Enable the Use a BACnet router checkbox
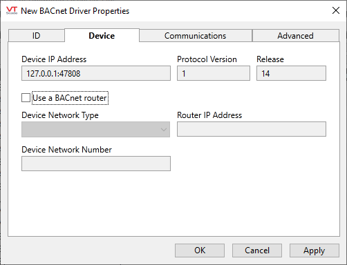The image size is (347, 265). (26, 98)
